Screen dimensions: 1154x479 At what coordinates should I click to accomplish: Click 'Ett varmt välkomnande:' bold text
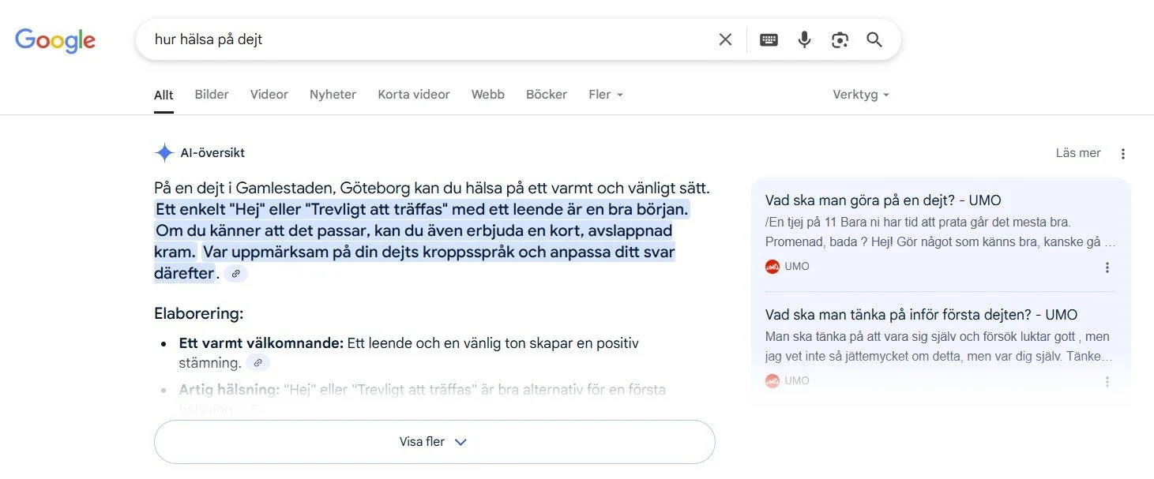261,343
